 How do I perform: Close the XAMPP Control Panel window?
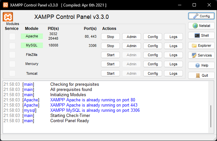click(209, 5)
